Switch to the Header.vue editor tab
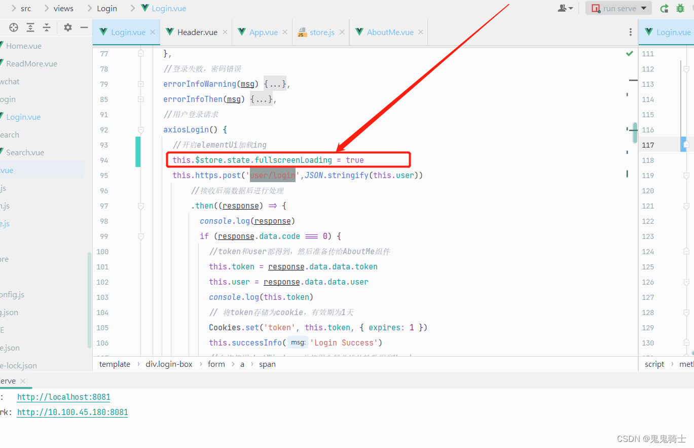694x448 pixels. (197, 32)
